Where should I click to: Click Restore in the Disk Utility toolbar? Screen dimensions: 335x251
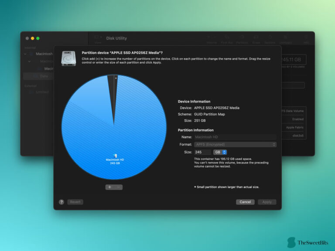[270, 40]
